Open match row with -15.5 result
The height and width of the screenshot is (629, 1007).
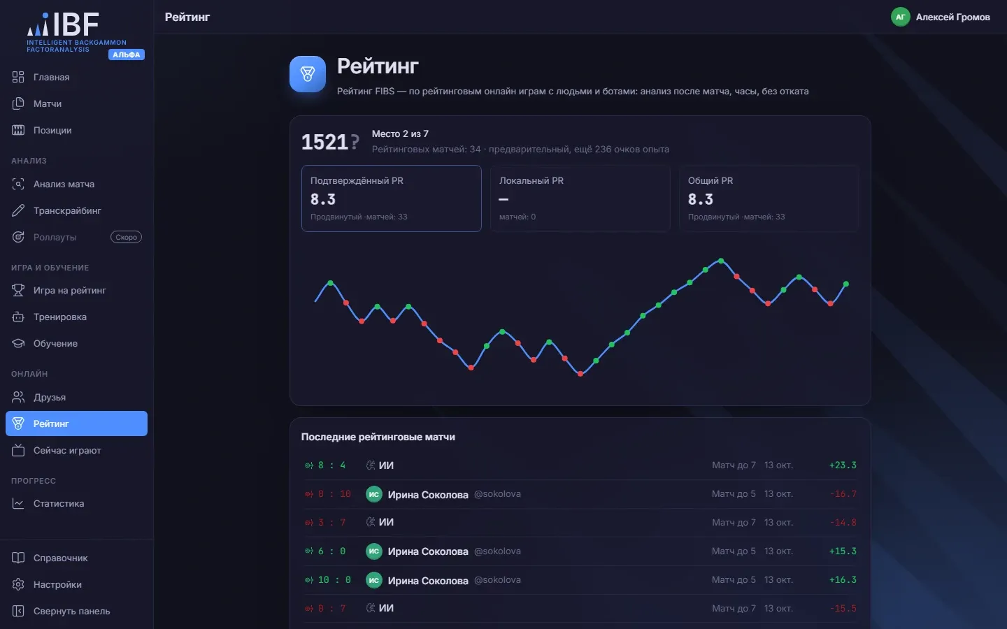pos(580,609)
